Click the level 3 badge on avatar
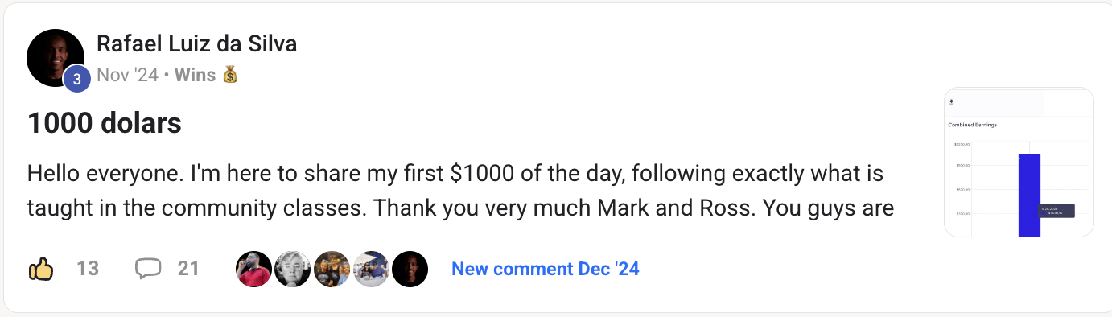Screen dimensions: 1112x317 click(x=76, y=79)
